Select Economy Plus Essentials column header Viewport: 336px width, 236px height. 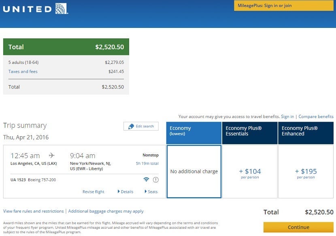click(x=250, y=133)
